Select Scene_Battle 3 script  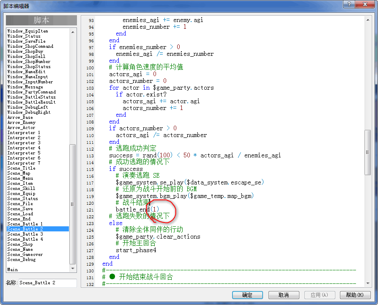click(x=25, y=234)
